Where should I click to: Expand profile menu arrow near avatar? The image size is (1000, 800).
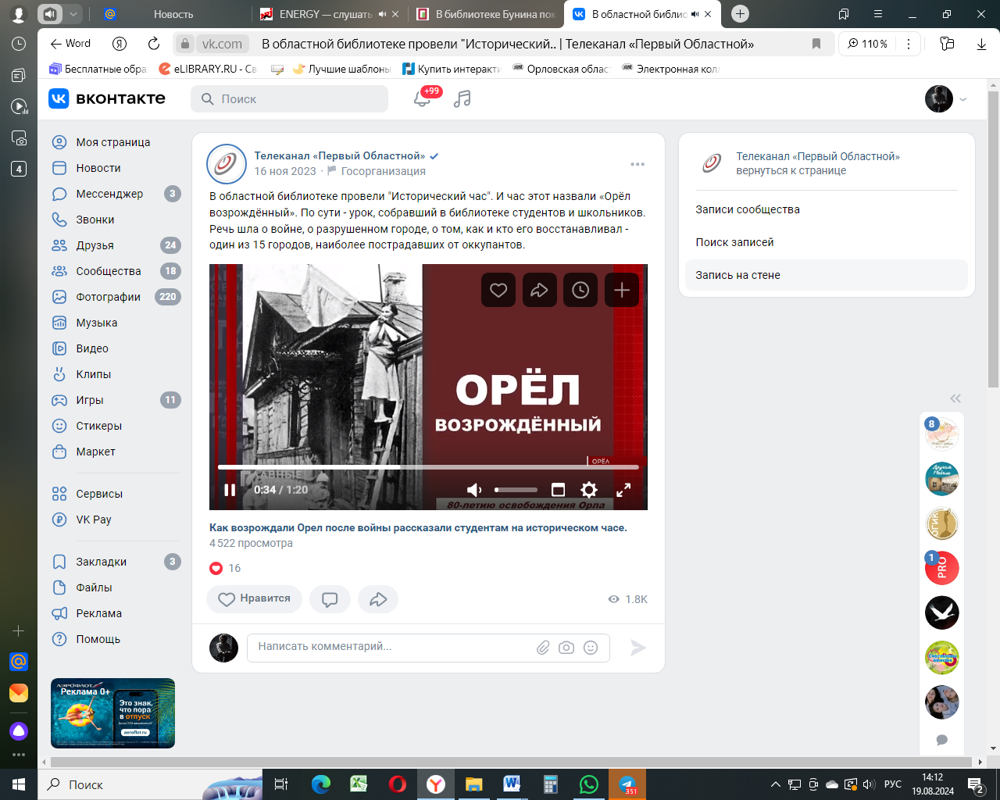(x=963, y=99)
